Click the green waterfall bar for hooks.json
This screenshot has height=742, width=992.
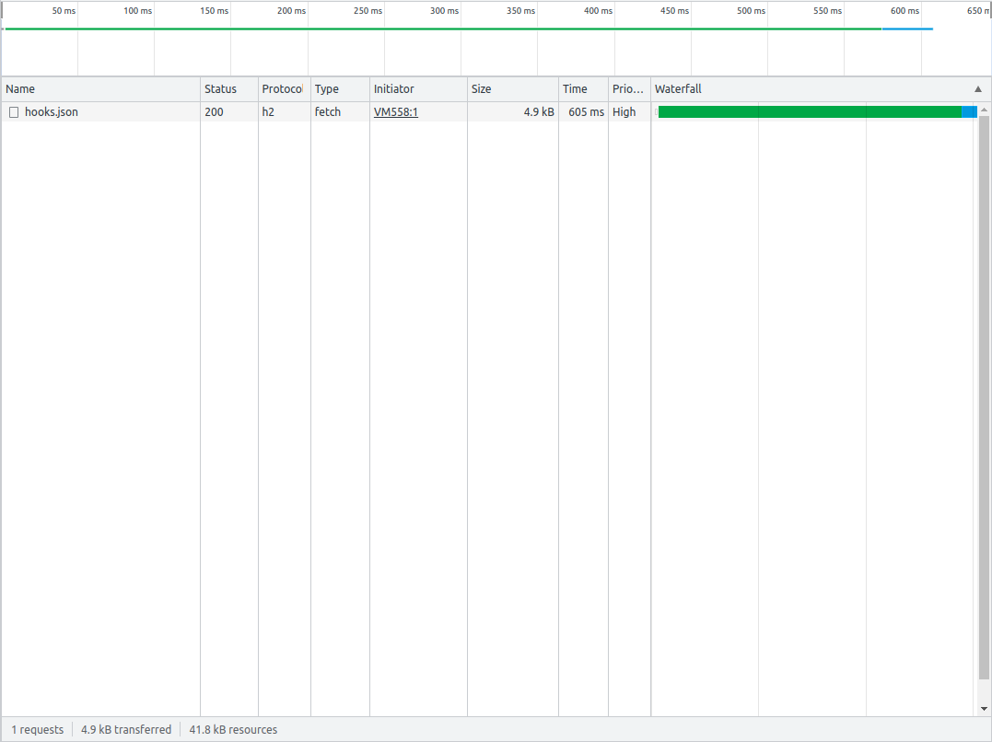[810, 112]
